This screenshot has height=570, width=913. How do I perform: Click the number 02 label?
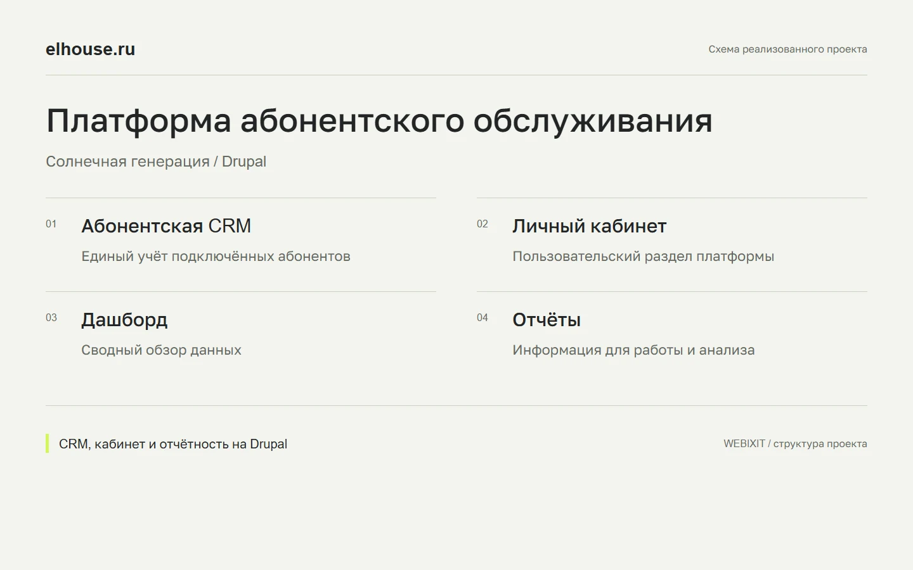coord(482,224)
